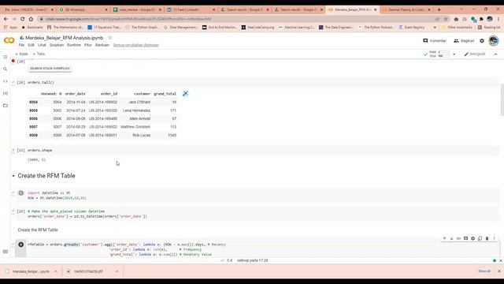504x284 pixels.
Task: Click the orders.tail() code cell
Action: click(x=258, y=82)
